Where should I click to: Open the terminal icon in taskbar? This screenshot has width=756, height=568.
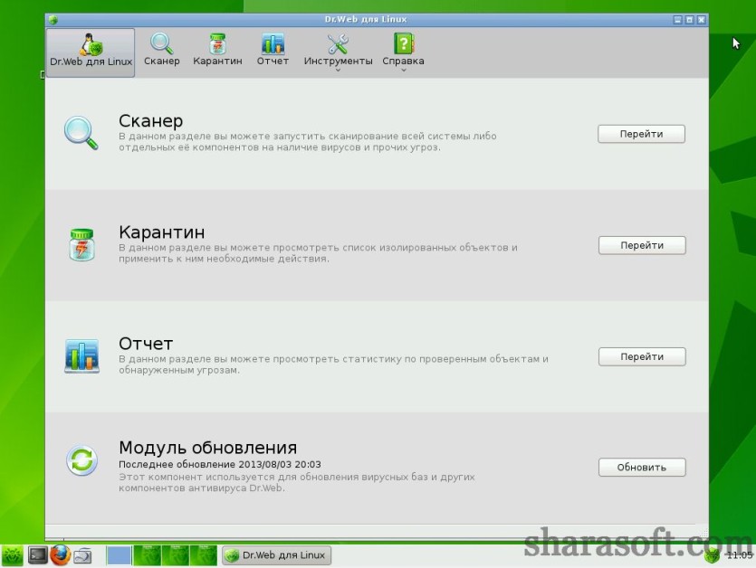(38, 555)
